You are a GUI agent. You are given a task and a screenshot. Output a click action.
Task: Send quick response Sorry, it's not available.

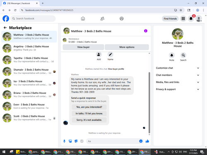[x=89, y=120]
